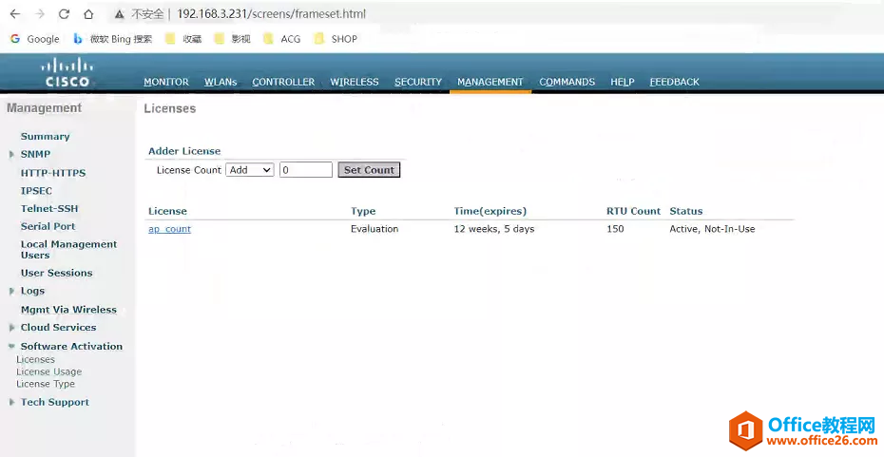Viewport: 884px width, 457px height.
Task: Click Software Activation heading
Action: pyautogui.click(x=71, y=346)
